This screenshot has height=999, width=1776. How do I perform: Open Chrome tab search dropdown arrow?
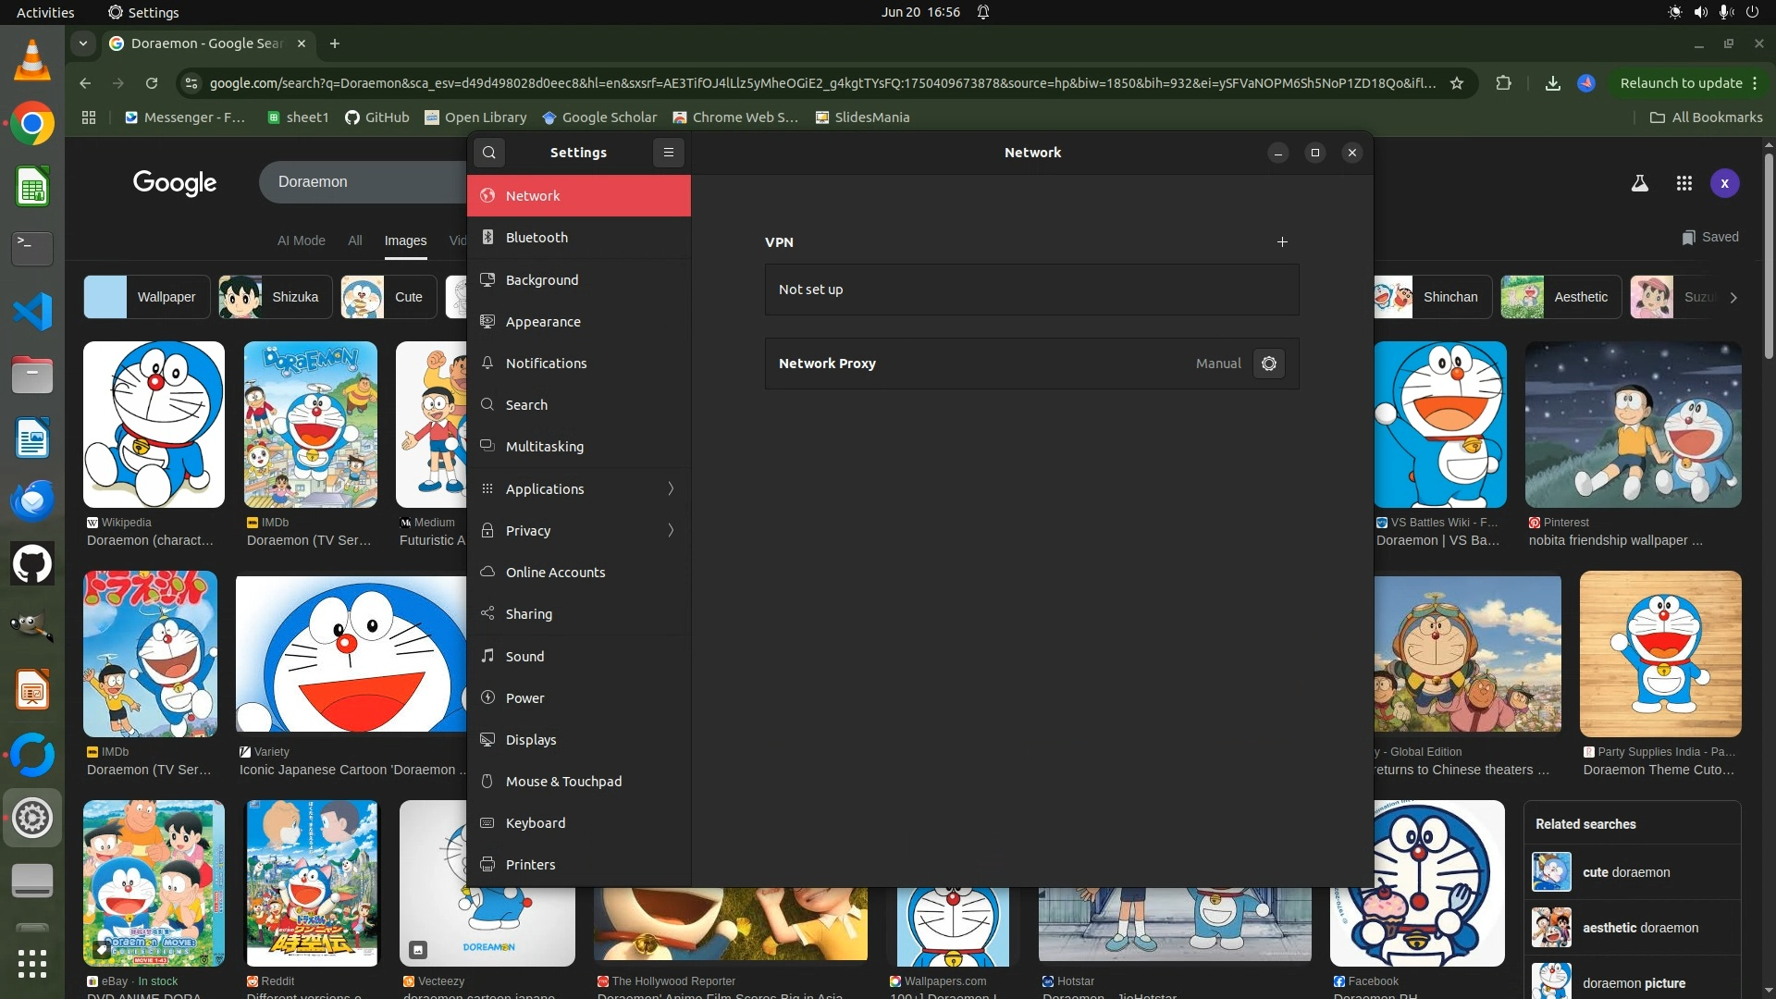point(83,43)
